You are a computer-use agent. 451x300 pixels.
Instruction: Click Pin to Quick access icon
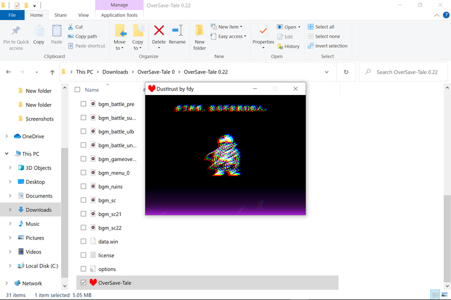point(16,30)
